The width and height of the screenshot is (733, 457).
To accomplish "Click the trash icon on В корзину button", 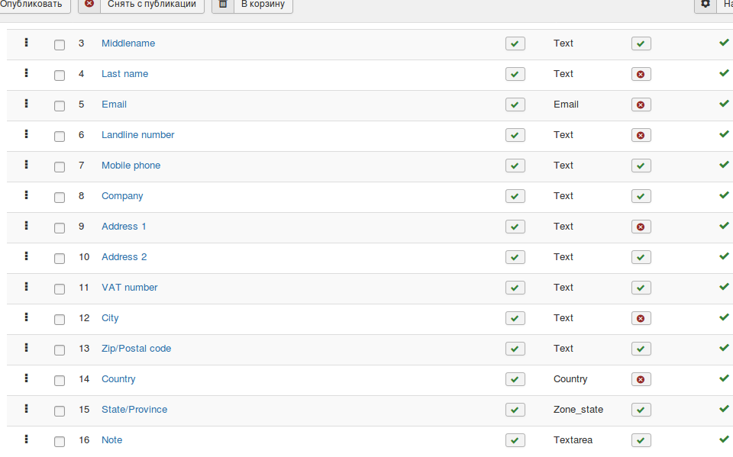I will click(x=223, y=4).
